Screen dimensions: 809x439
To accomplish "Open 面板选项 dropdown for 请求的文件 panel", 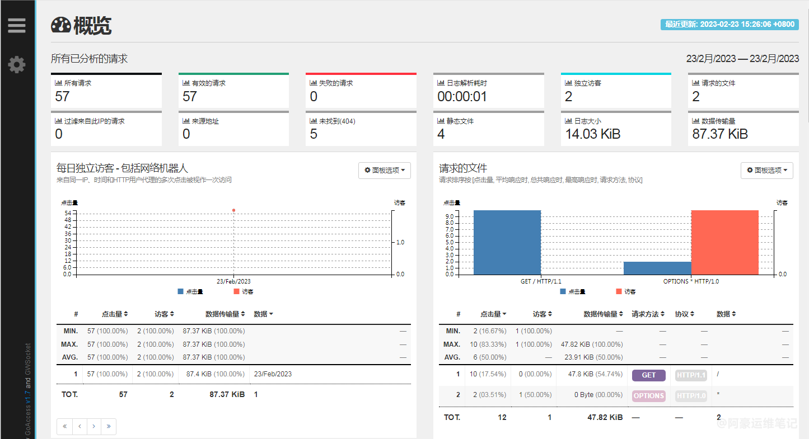I will [x=766, y=171].
